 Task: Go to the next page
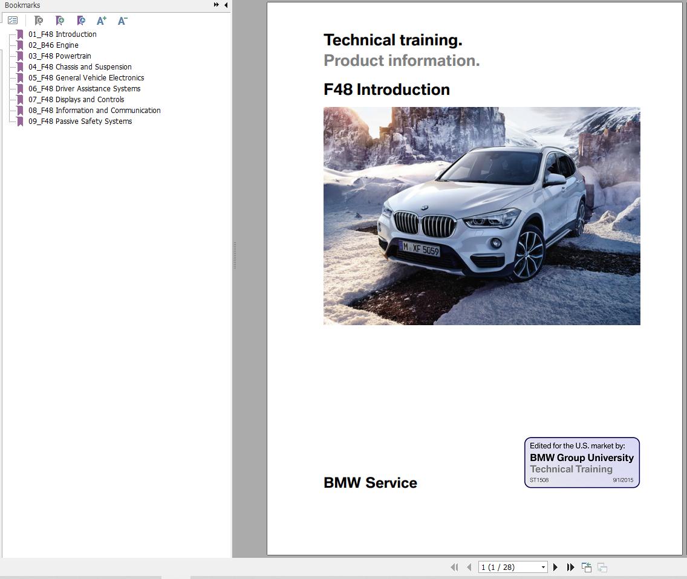[556, 567]
